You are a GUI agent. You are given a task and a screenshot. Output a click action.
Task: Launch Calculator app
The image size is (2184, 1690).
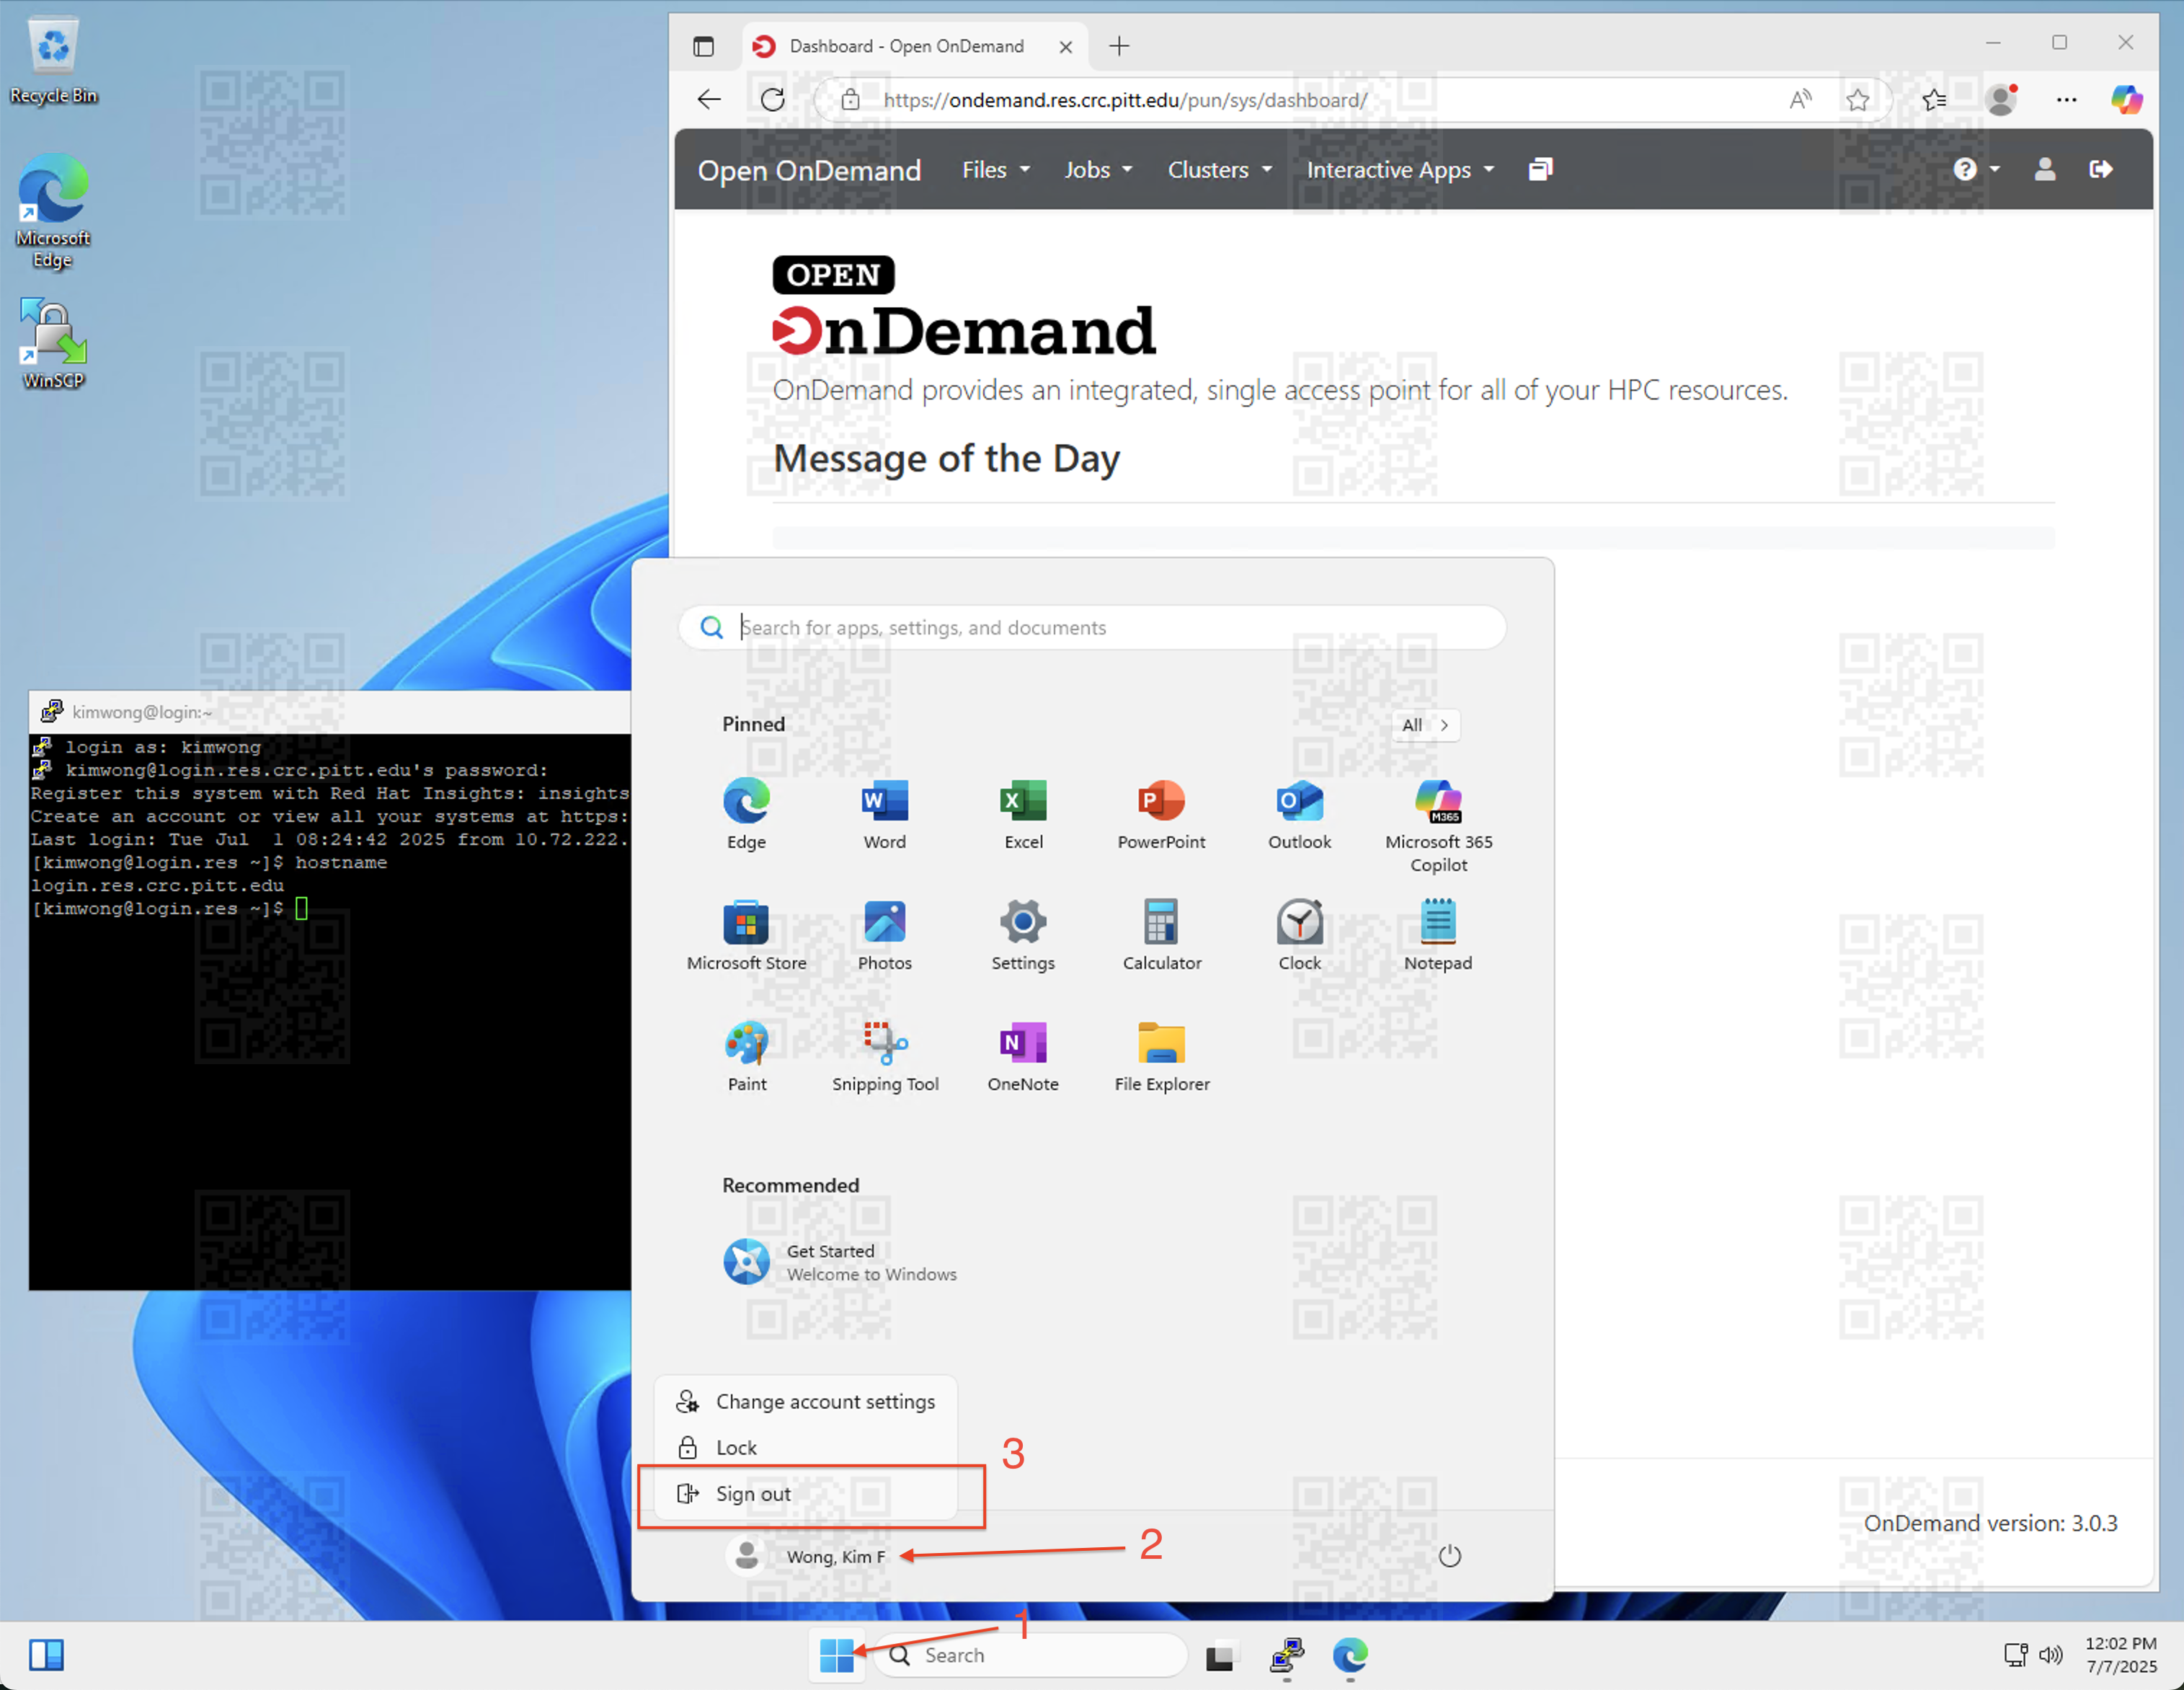tap(1161, 935)
